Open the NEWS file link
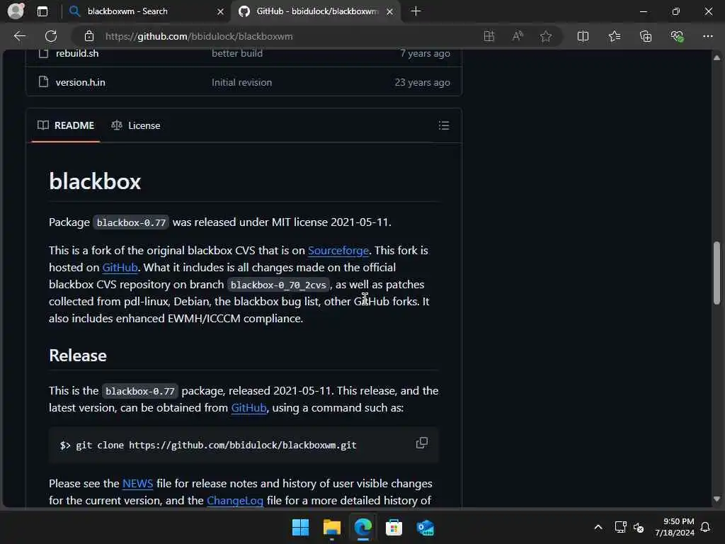The height and width of the screenshot is (544, 725). (x=137, y=483)
